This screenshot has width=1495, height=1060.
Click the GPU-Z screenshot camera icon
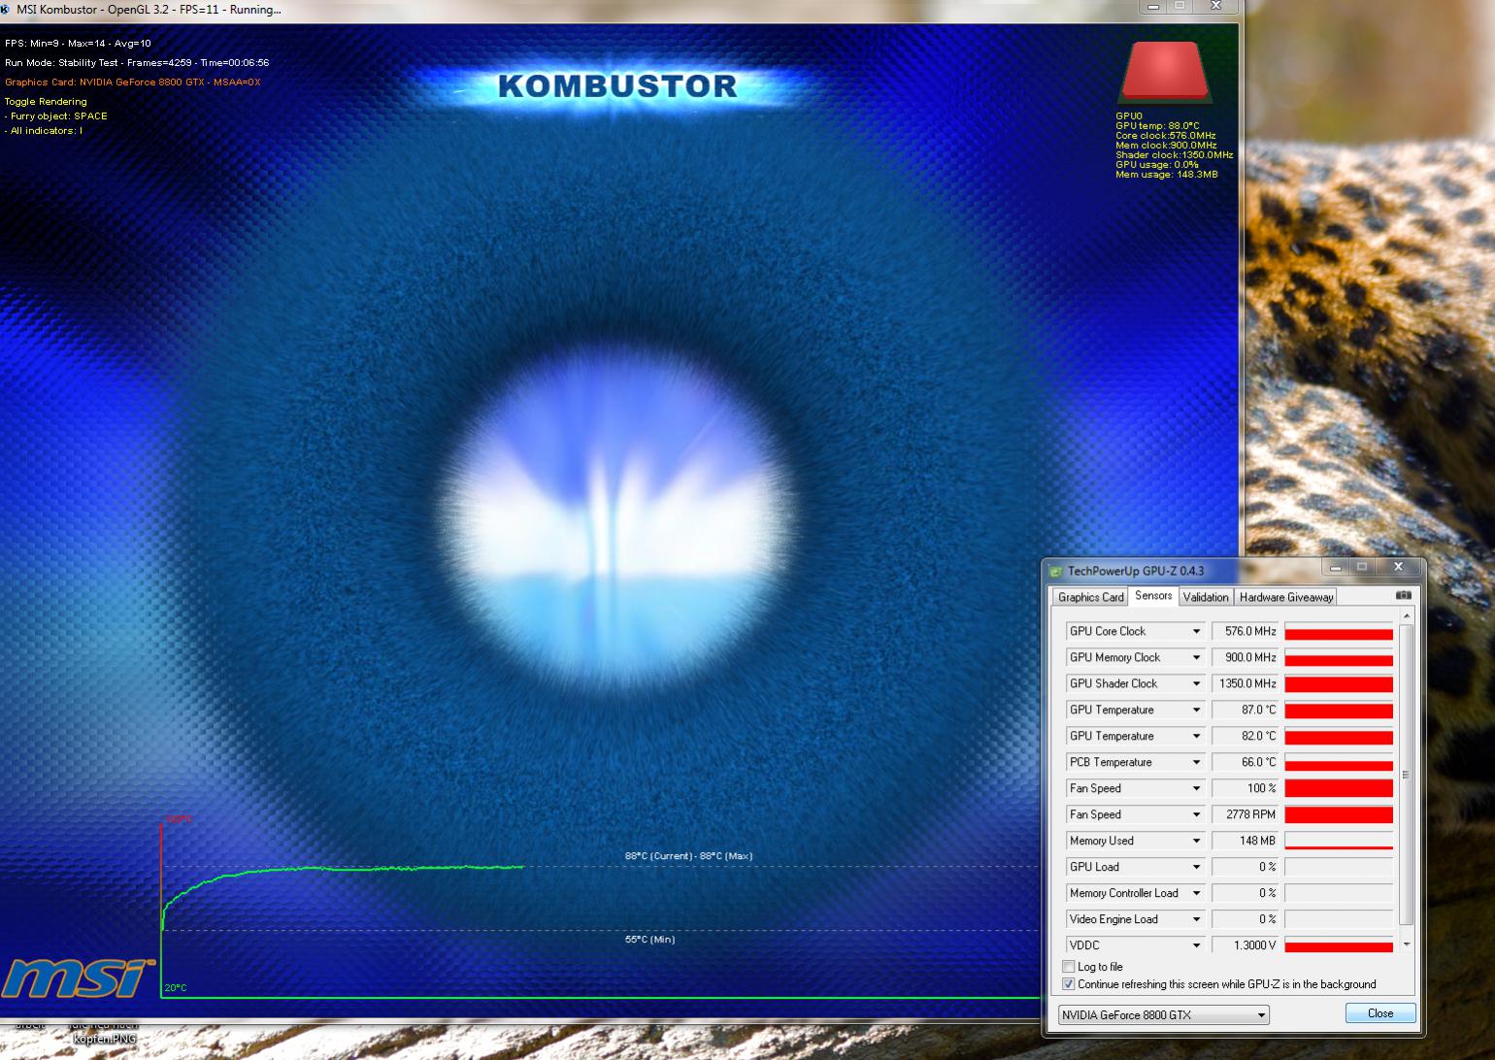(1403, 595)
